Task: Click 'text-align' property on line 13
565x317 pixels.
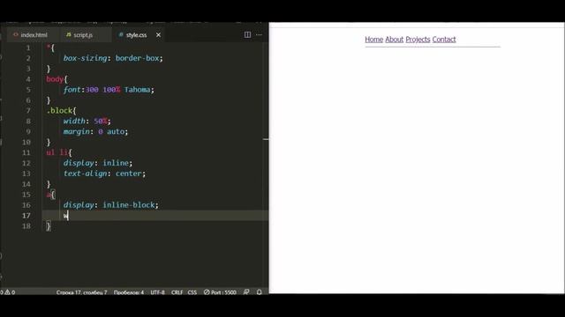Action: point(85,173)
